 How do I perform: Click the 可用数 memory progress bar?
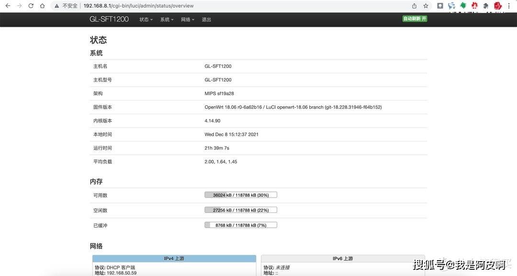pos(241,195)
